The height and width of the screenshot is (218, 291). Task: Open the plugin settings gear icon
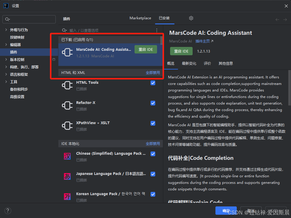click(191, 18)
